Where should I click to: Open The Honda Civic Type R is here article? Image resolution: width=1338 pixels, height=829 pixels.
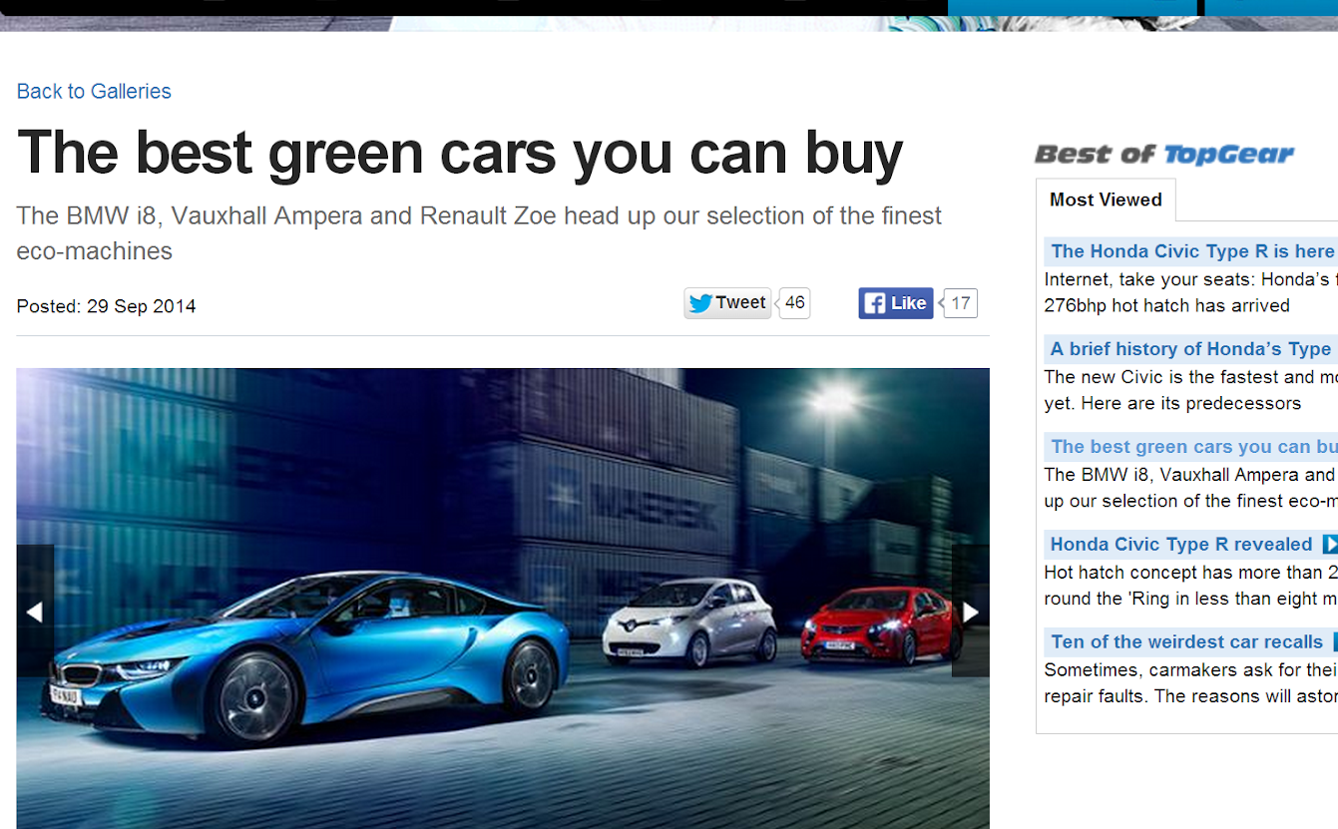[1192, 251]
